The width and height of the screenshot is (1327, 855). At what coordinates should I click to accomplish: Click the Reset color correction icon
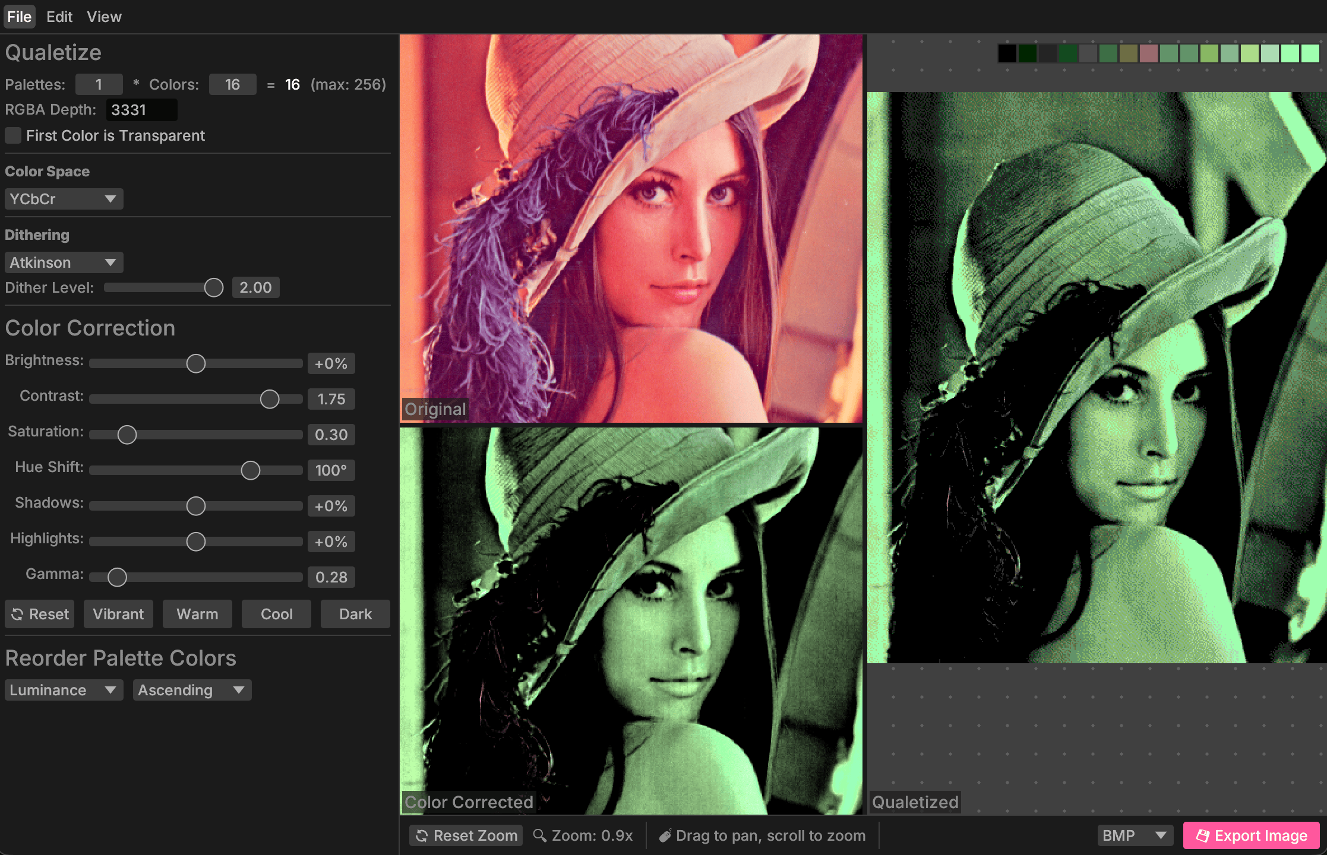tap(17, 615)
